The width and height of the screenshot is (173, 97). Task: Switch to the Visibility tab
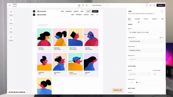tap(155, 19)
